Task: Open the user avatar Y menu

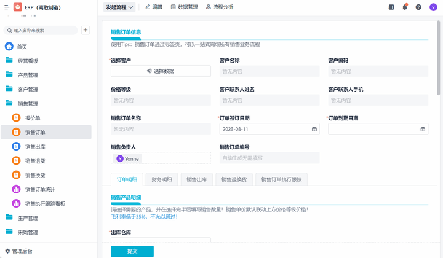Action: click(433, 7)
